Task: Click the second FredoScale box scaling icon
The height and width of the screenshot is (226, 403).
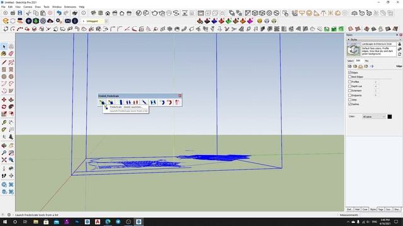Action: coord(111,102)
